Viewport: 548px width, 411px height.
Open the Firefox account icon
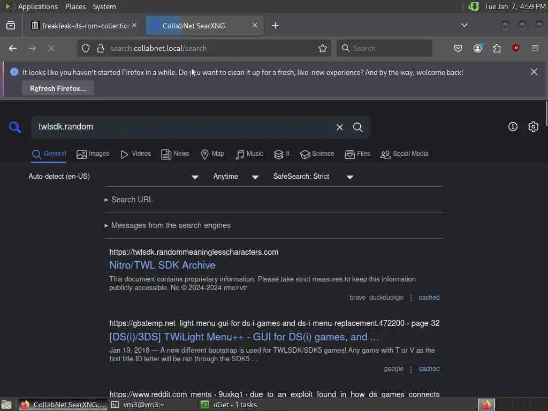[x=478, y=48]
